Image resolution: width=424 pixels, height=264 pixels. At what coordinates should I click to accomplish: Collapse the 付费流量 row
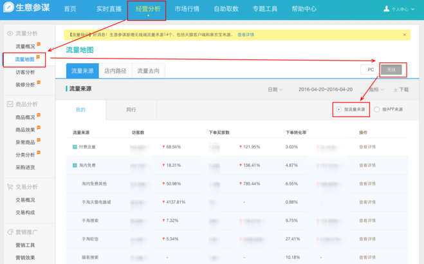click(75, 147)
